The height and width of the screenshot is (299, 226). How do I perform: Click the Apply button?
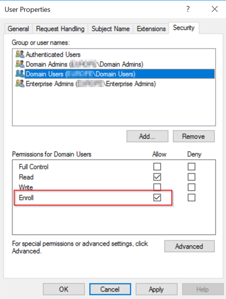click(x=156, y=289)
